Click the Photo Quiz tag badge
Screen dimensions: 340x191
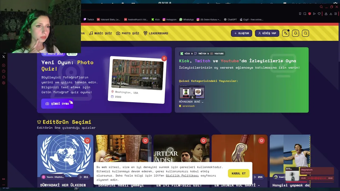coord(53,54)
